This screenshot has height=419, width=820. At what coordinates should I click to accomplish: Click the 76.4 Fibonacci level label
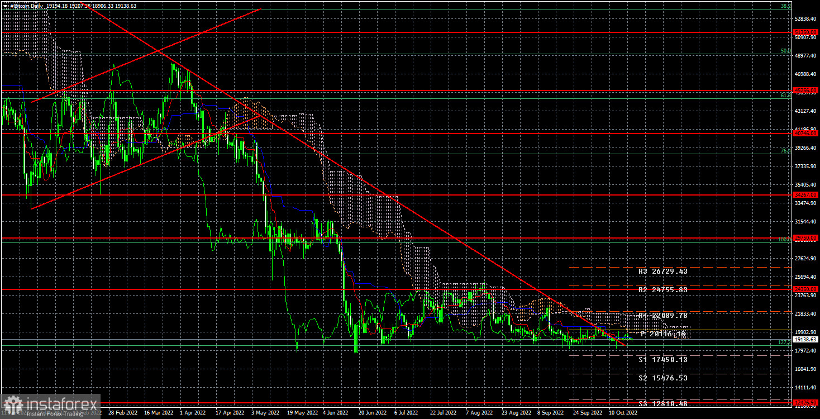point(786,151)
